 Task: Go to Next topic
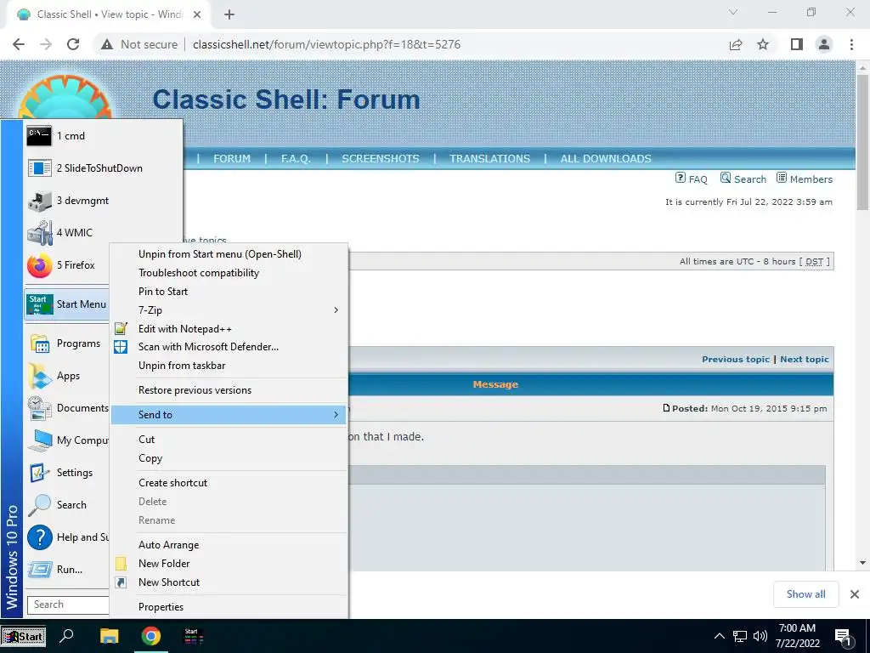(x=805, y=360)
